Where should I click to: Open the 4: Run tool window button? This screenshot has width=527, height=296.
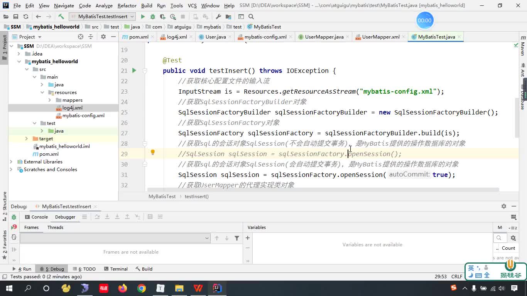click(22, 269)
